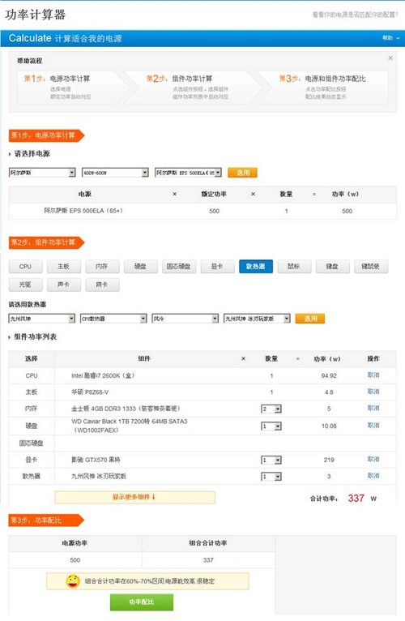This screenshot has width=405, height=621.
Task: Select the 键盘 component tab
Action: coord(333,267)
